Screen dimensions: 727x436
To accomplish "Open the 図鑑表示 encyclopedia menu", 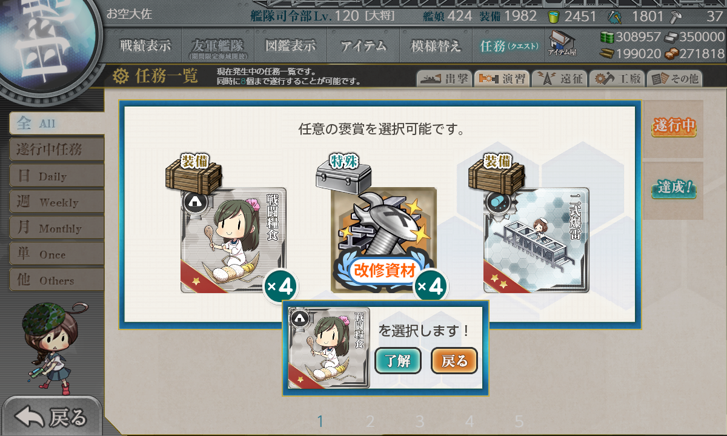I will coord(291,45).
